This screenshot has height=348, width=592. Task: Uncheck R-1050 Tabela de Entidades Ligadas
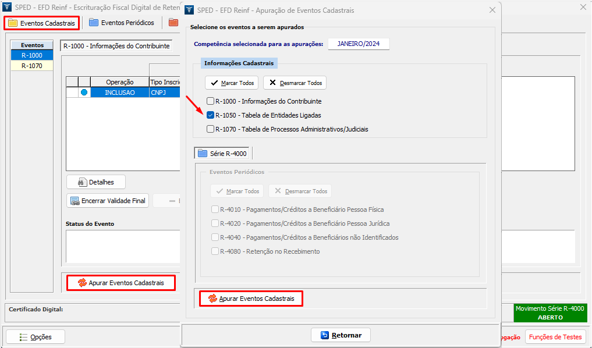[210, 115]
